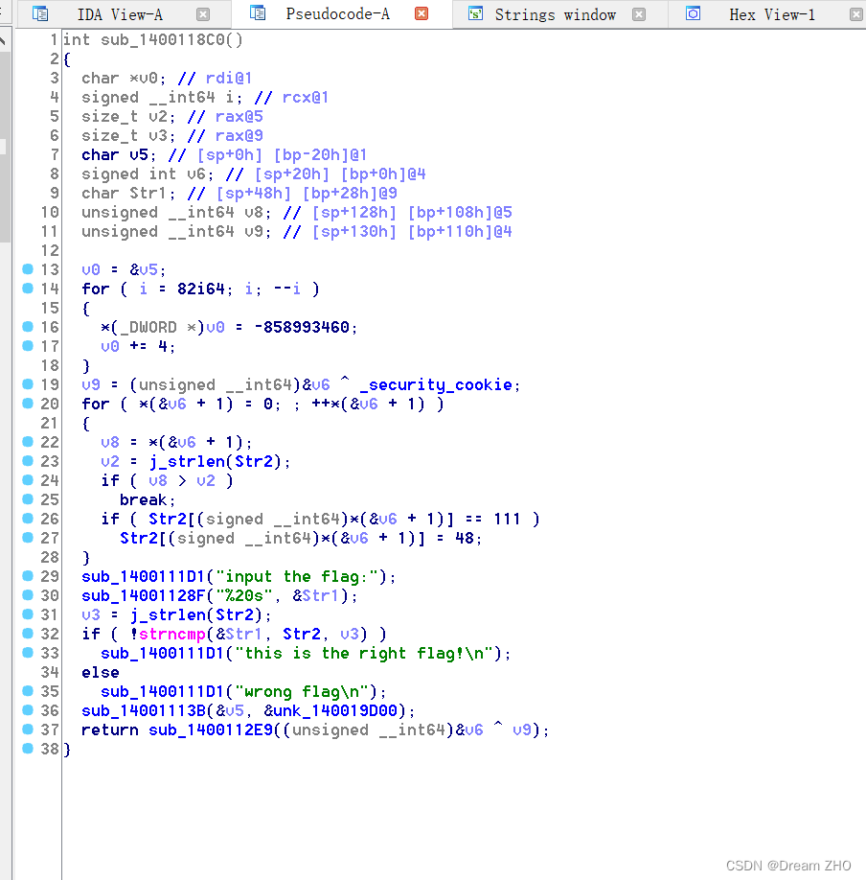Click line number 20 in the margin
Image resolution: width=866 pixels, height=880 pixels.
pos(48,404)
